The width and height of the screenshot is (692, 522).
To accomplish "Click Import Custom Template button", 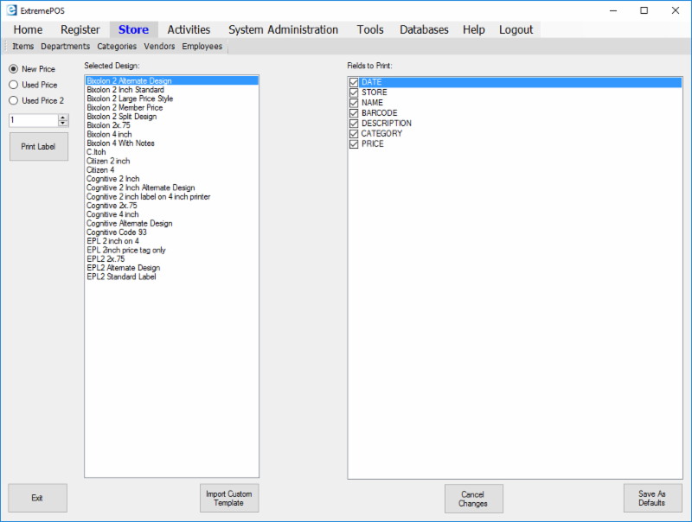I will [x=228, y=499].
